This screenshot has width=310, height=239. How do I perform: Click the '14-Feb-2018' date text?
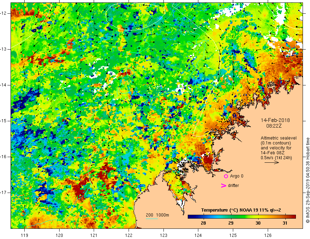pos(275,120)
